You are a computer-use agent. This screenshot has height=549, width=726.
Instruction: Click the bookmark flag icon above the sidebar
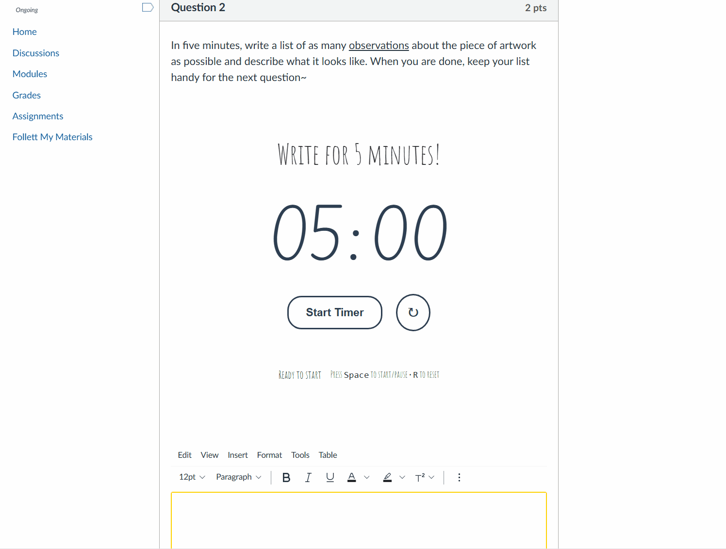click(147, 7)
